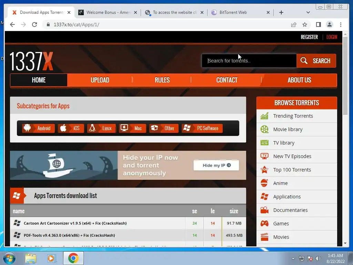Click the 'se' column header
Image resolution: width=353 pixels, height=265 pixels.
coord(194,211)
